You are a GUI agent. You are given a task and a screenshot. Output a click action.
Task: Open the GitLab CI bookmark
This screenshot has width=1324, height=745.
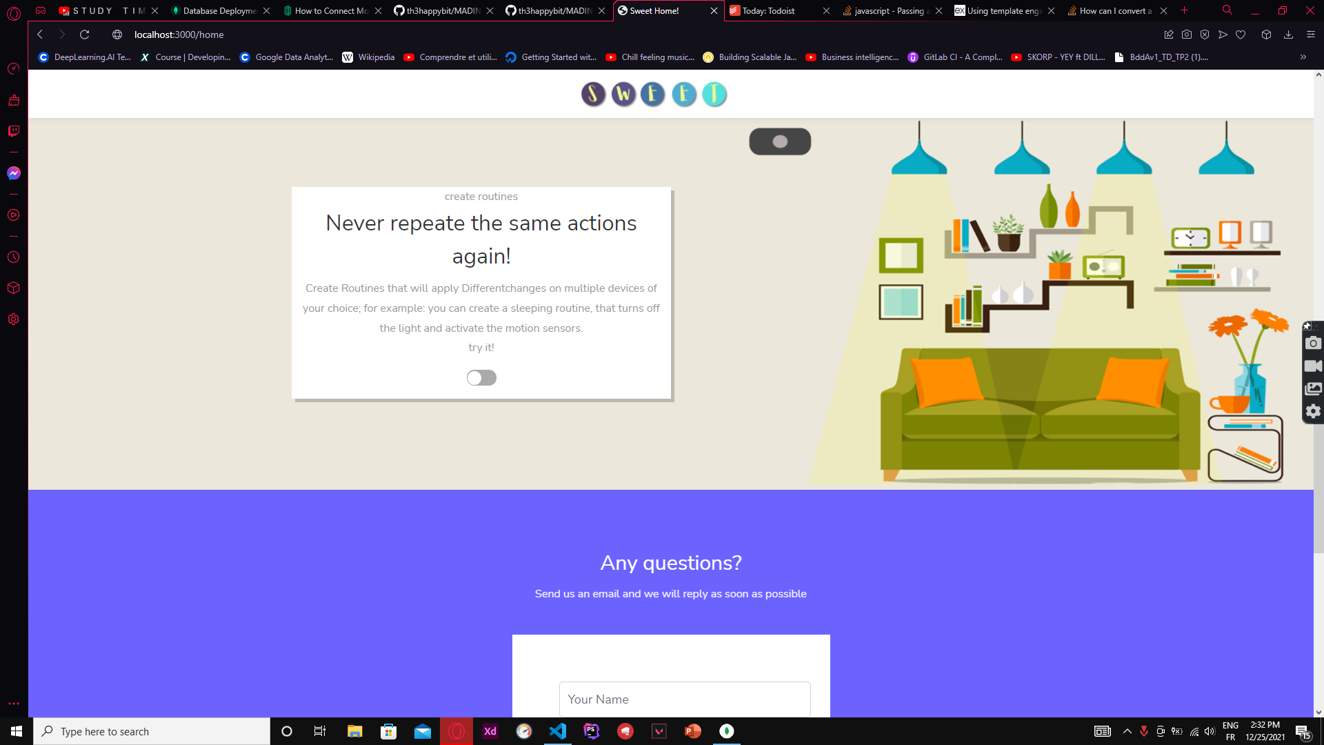[x=955, y=57]
